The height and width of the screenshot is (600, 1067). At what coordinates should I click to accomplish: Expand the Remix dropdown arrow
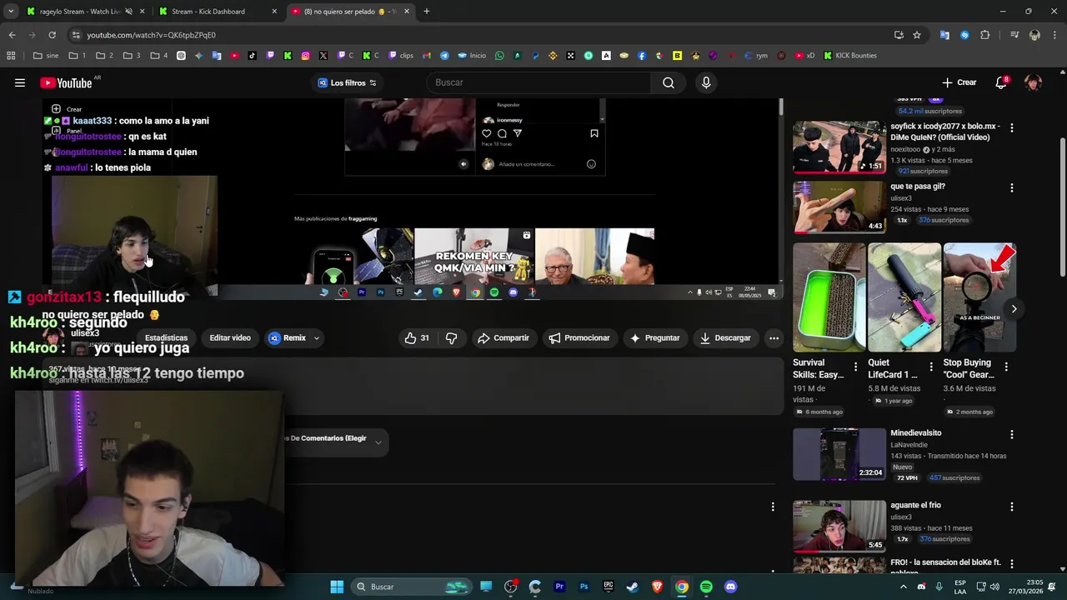coord(317,338)
